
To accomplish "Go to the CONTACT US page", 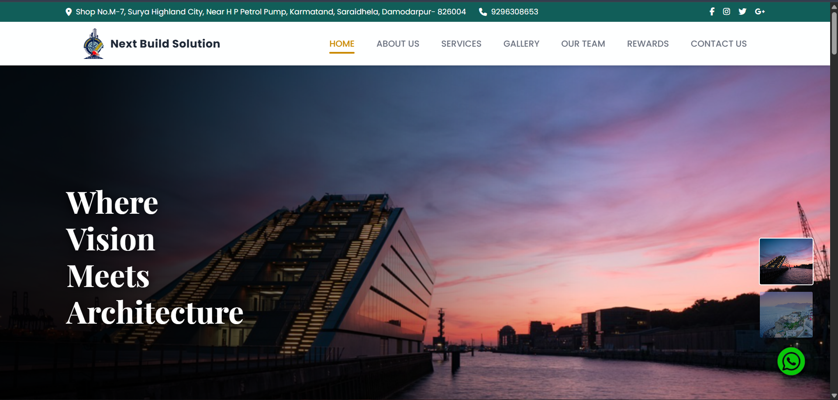I will 718,44.
